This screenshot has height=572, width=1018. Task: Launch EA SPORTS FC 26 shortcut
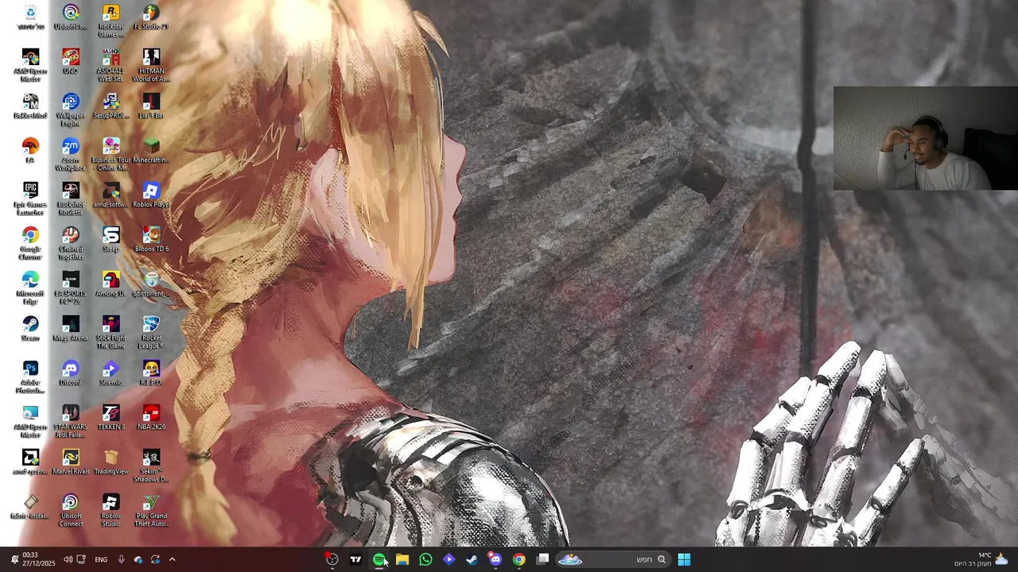click(71, 288)
